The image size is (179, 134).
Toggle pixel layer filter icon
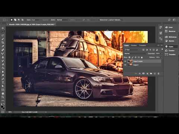[144, 50]
